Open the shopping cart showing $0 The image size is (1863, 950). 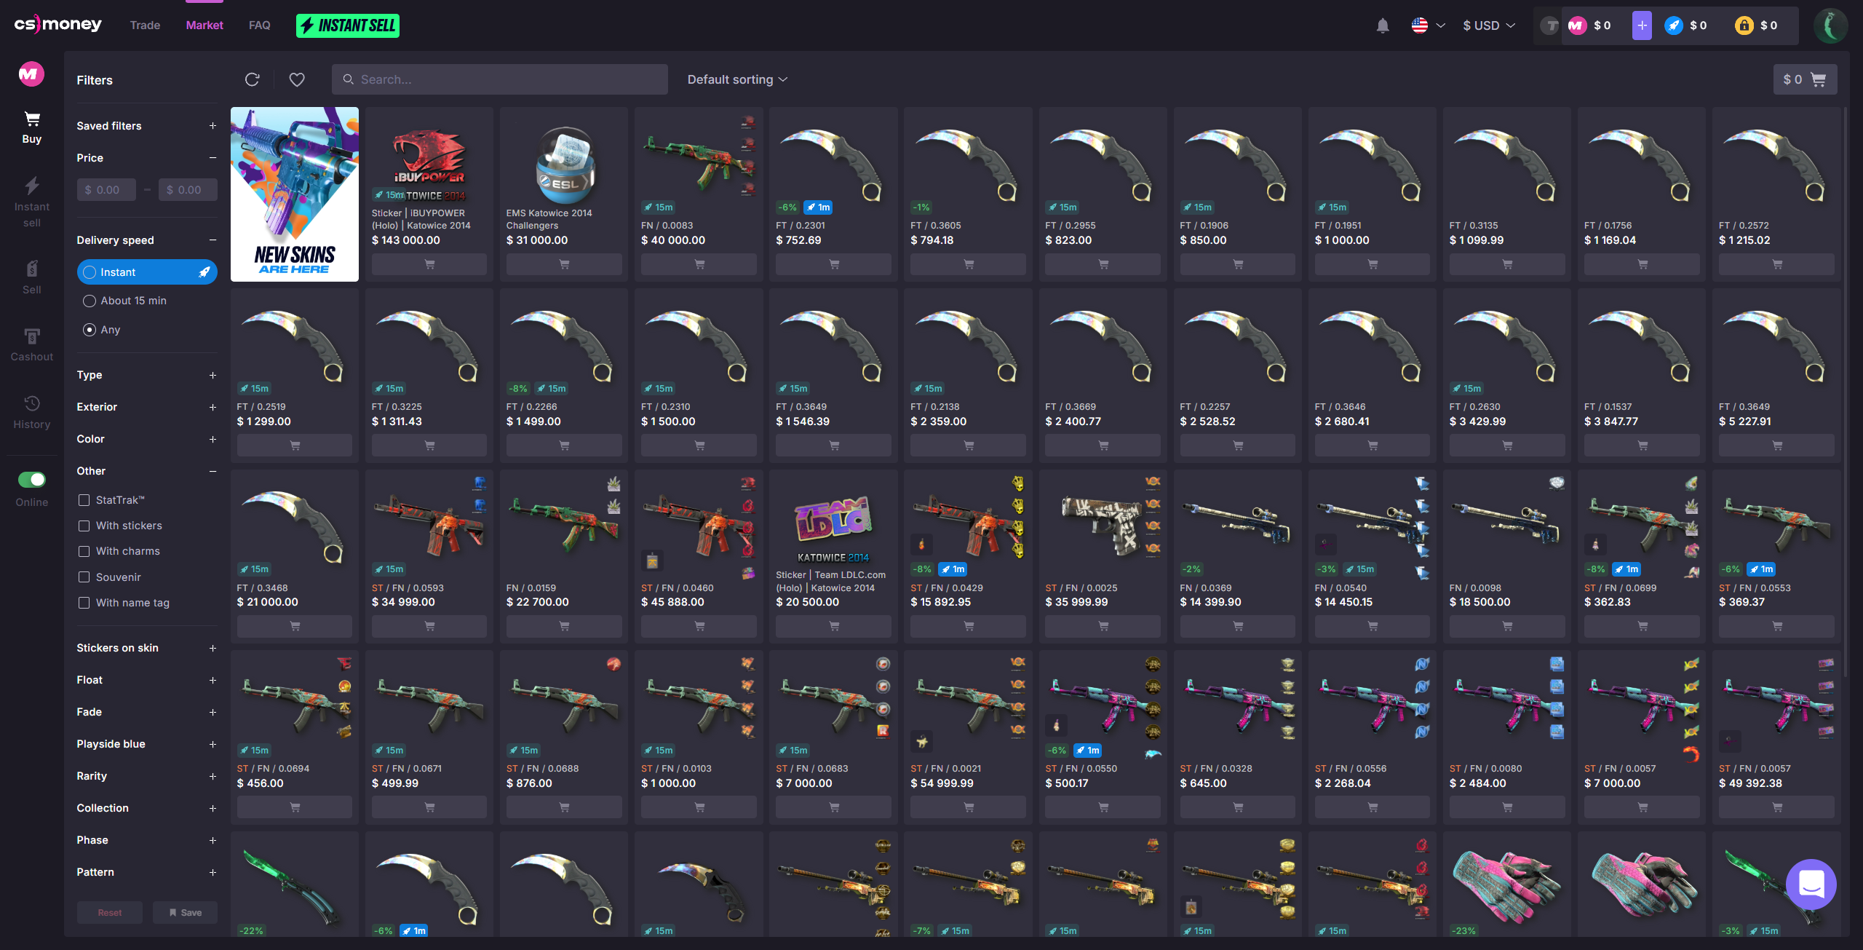[x=1805, y=79]
